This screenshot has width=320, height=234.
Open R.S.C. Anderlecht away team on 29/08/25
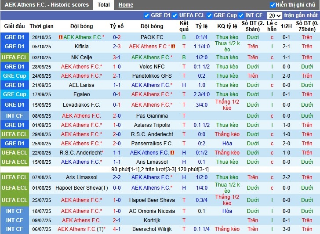pos(152,134)
